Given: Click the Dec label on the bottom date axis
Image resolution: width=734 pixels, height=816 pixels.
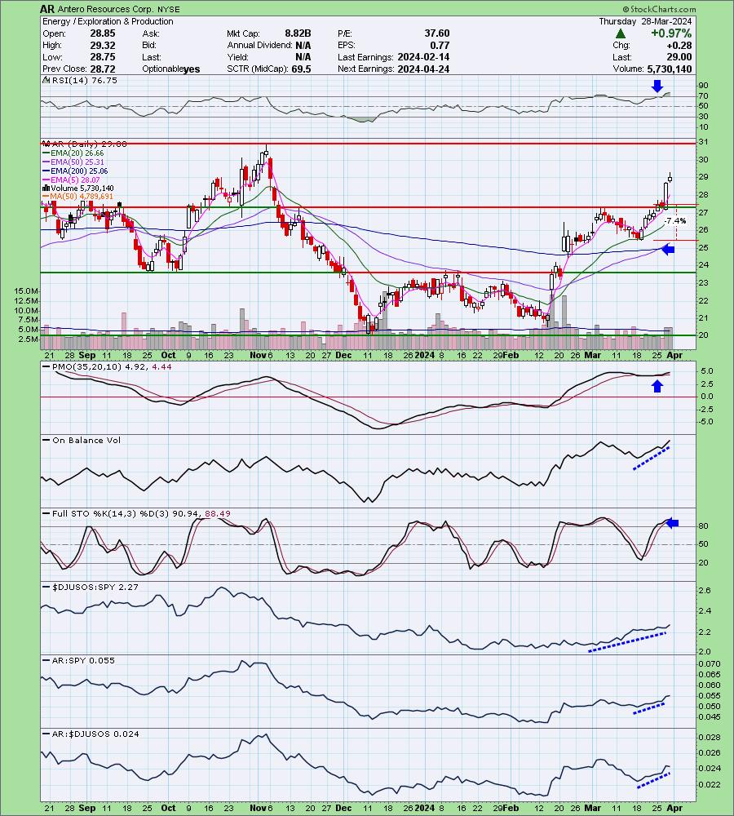Looking at the screenshot, I should (343, 808).
